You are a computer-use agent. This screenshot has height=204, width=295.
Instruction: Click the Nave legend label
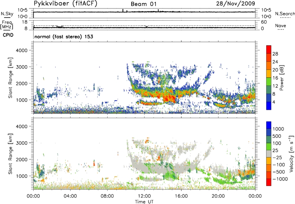pyautogui.click(x=281, y=26)
